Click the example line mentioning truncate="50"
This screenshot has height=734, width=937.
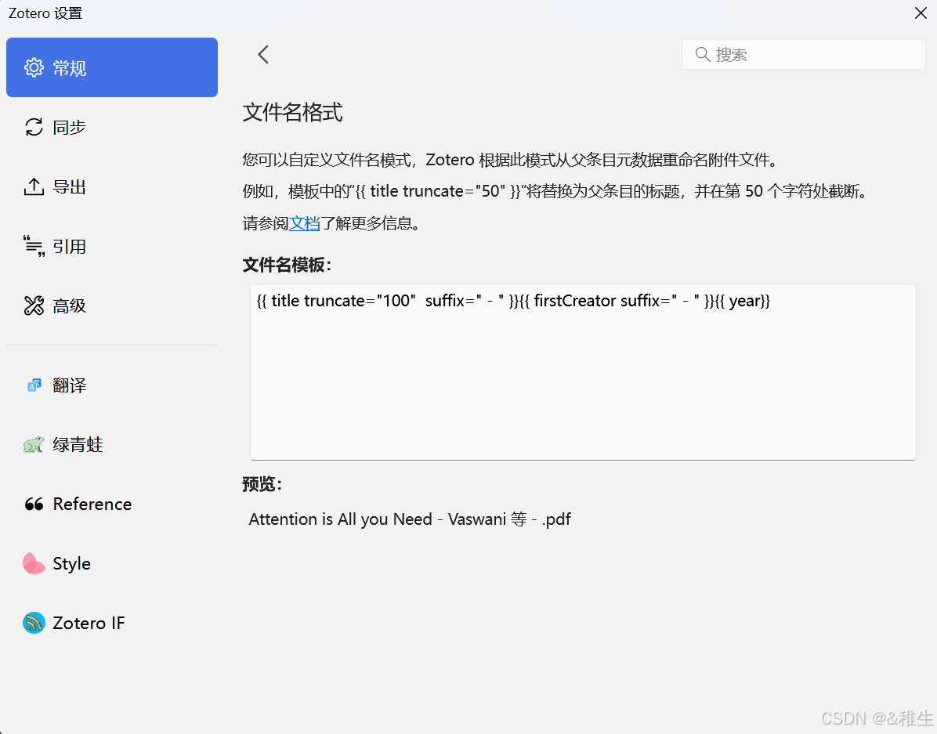[x=555, y=191]
